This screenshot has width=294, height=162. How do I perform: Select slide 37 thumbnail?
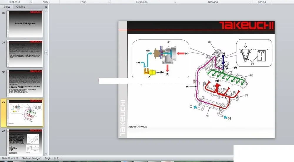pos(25,54)
